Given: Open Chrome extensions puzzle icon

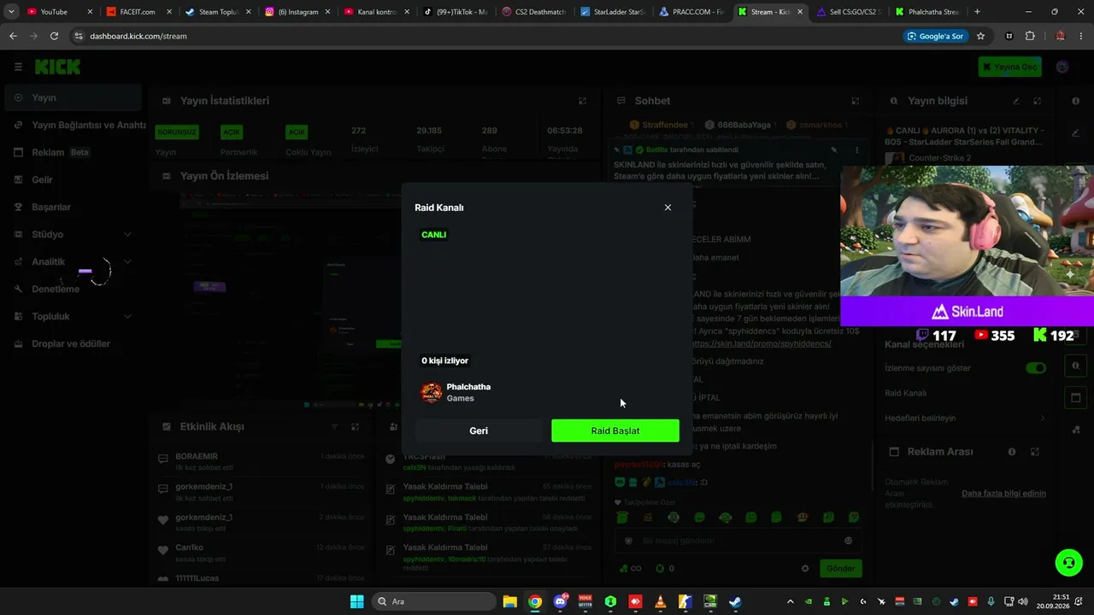Looking at the screenshot, I should click(x=1030, y=36).
